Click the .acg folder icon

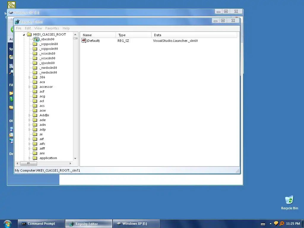(x=35, y=96)
